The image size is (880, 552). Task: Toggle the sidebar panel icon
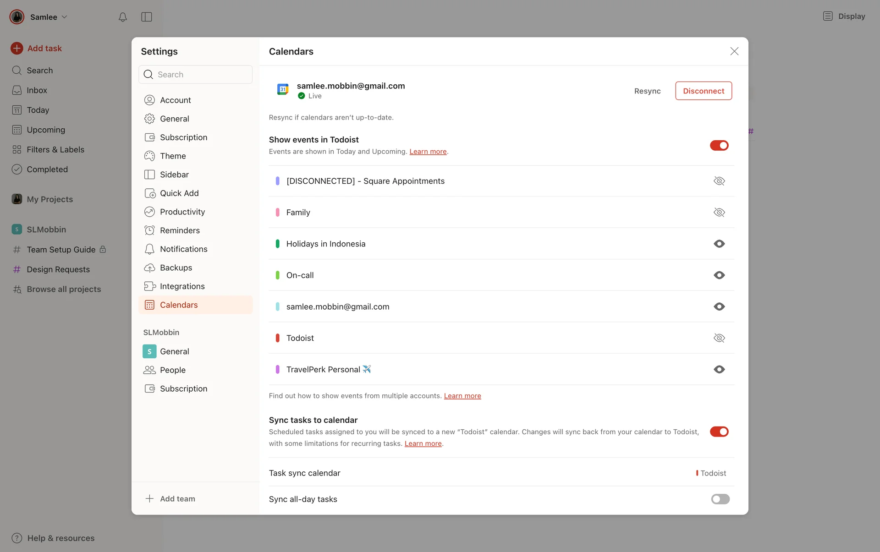147,17
